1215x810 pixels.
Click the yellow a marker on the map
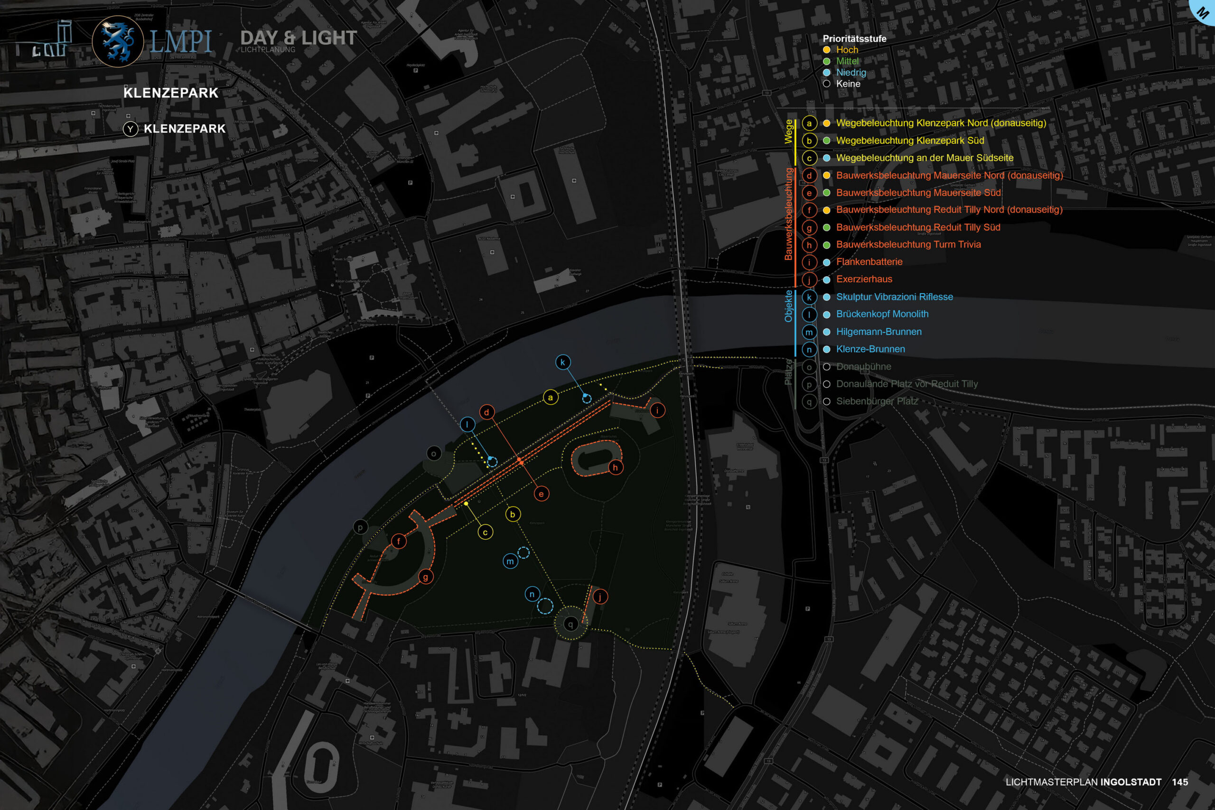pos(550,397)
